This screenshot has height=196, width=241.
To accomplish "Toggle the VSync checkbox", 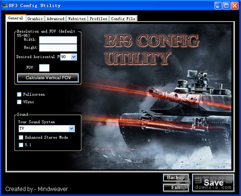I will tap(19, 102).
